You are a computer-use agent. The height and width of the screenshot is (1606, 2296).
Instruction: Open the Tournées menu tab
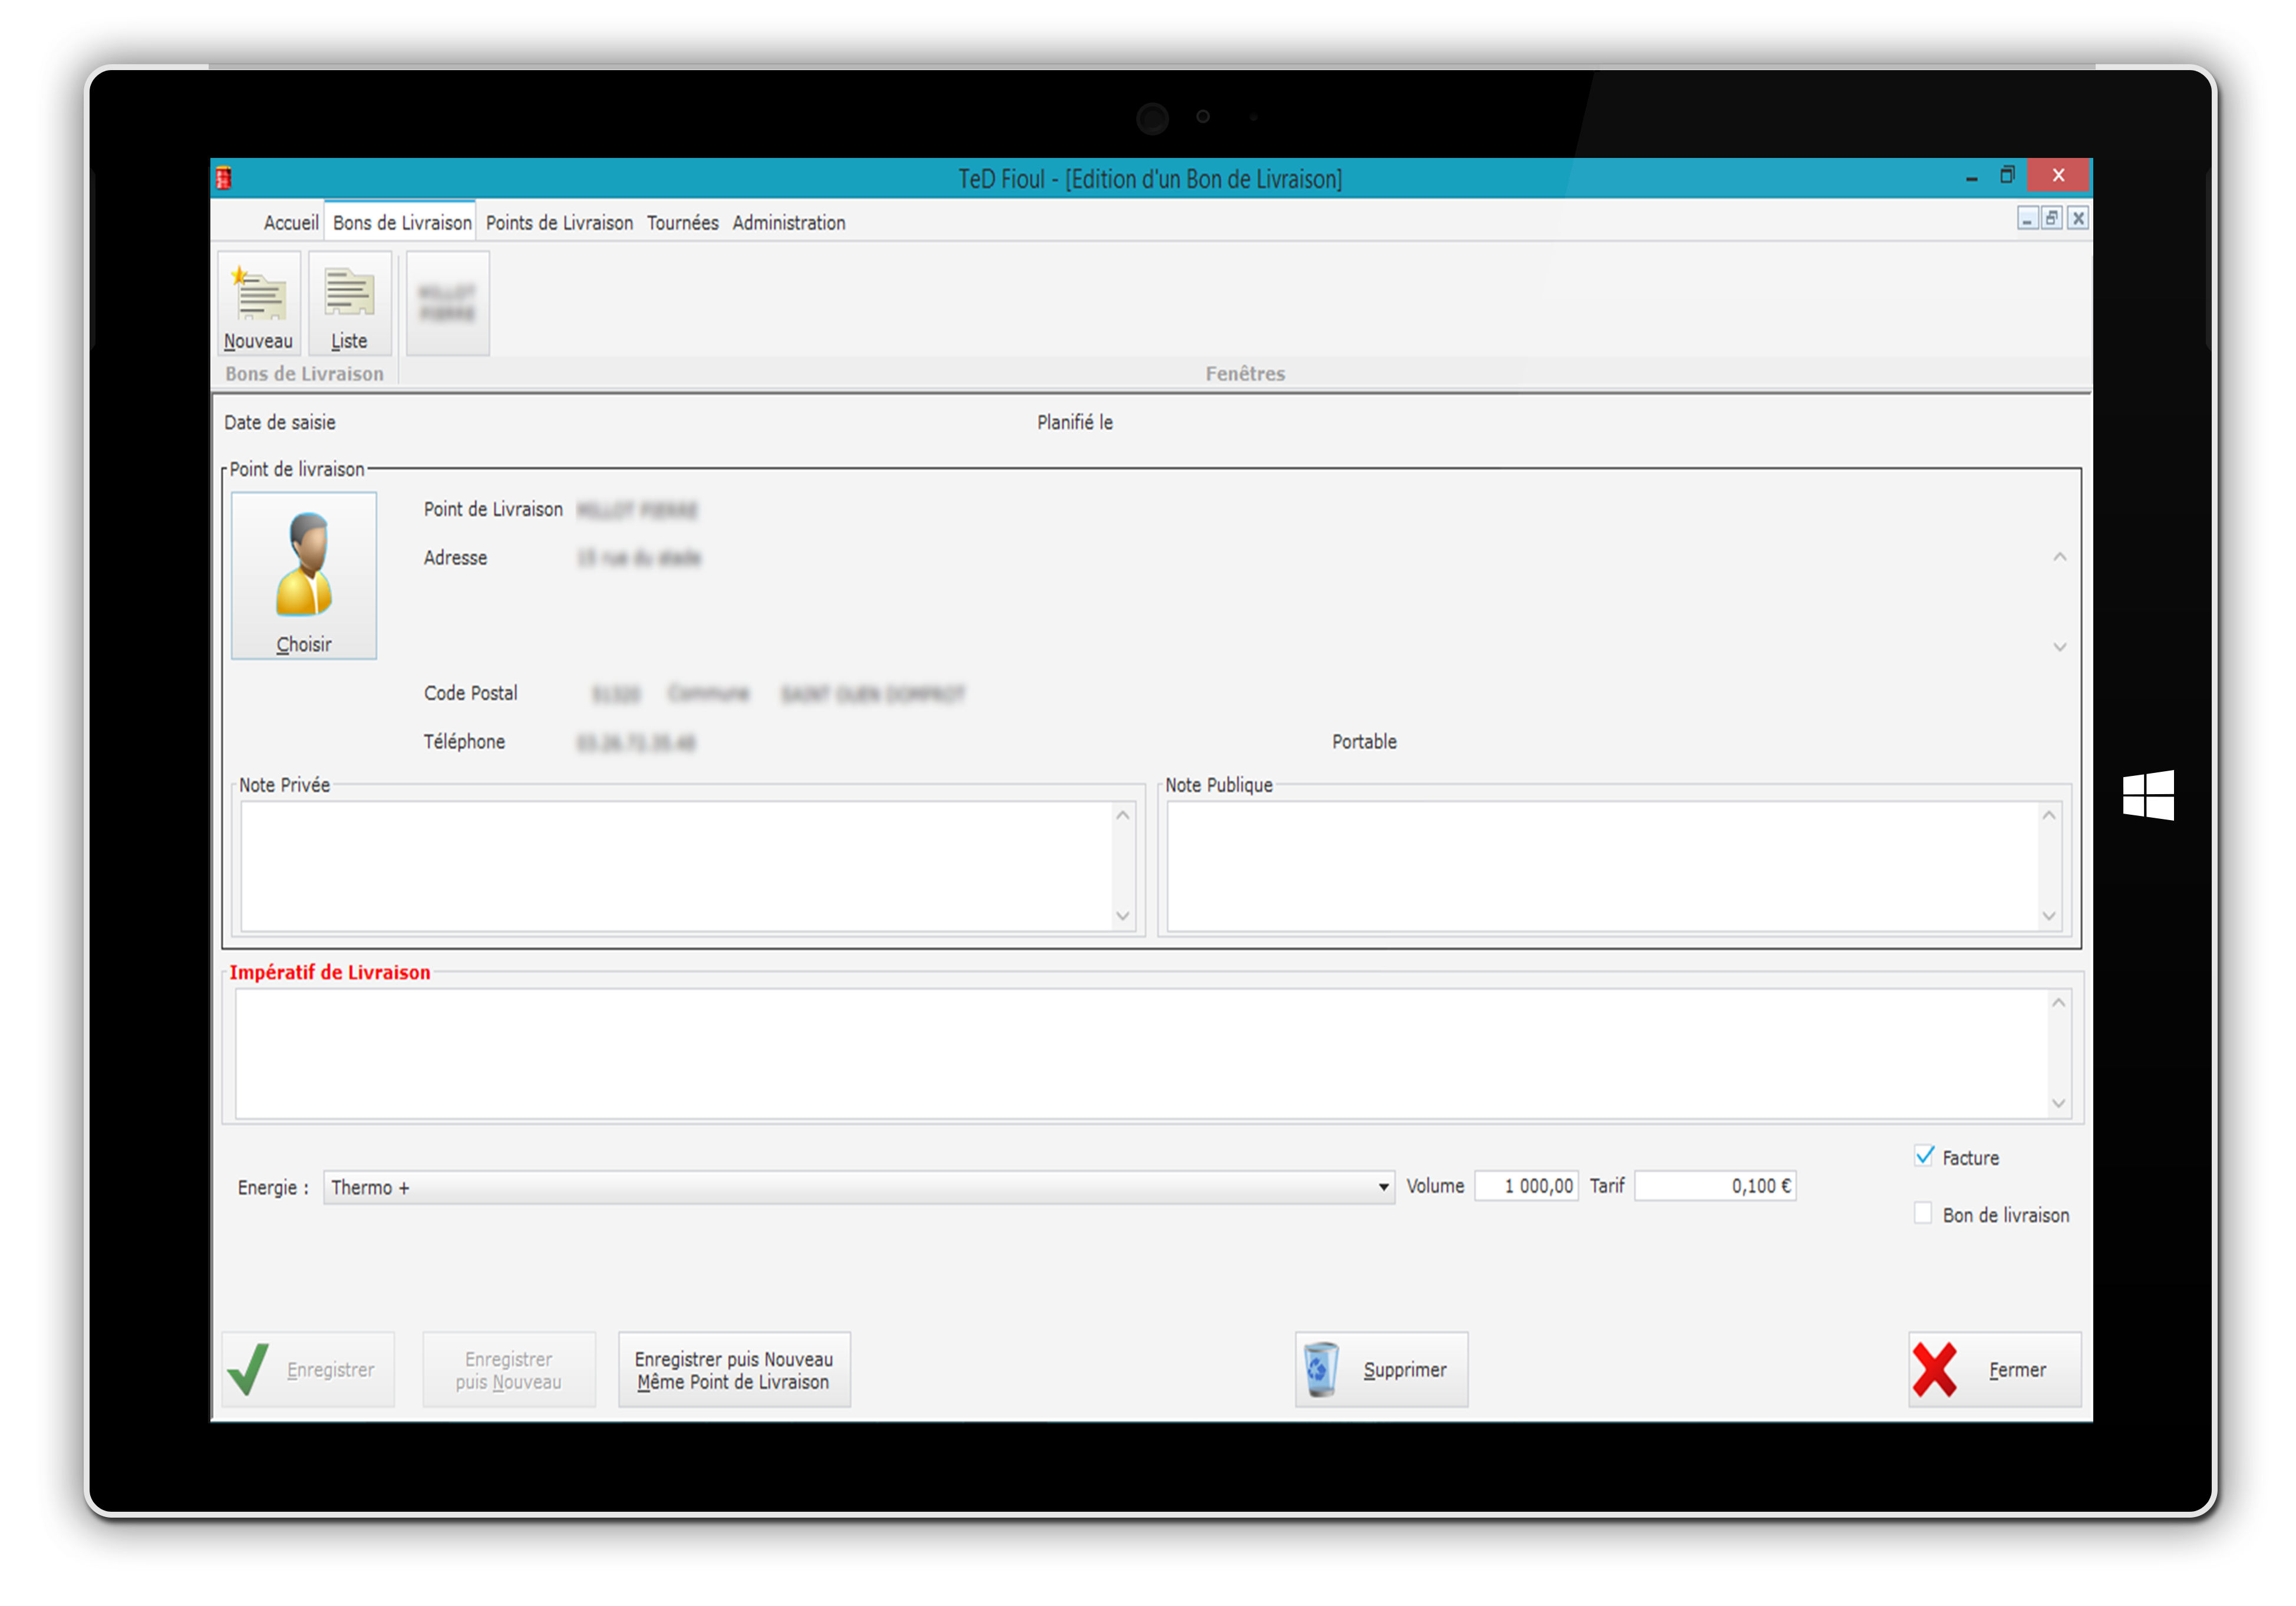point(682,223)
